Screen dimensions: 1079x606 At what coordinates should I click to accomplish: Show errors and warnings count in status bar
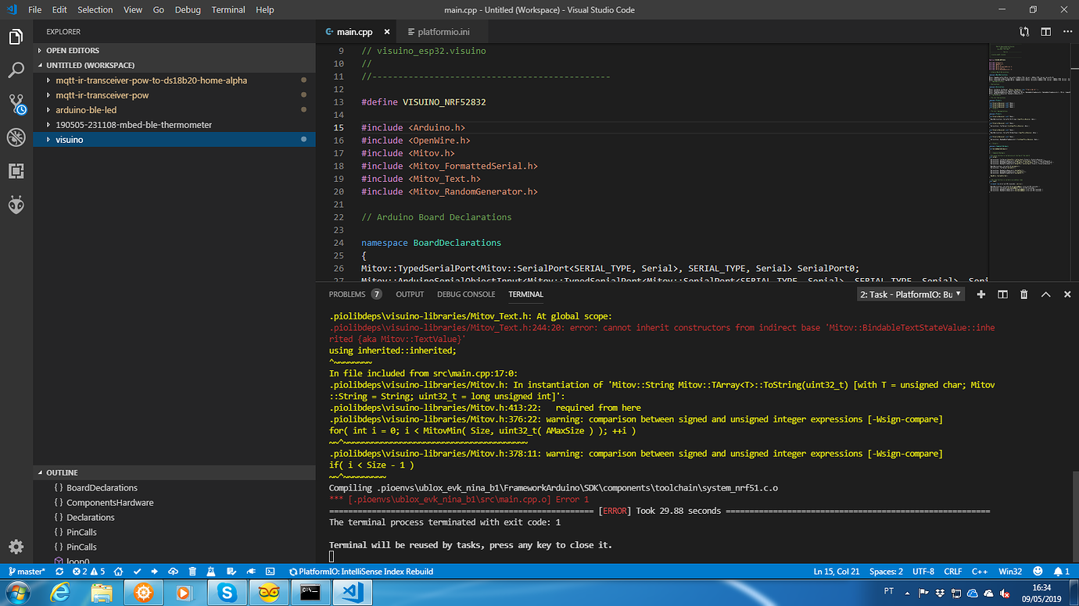[x=88, y=572]
